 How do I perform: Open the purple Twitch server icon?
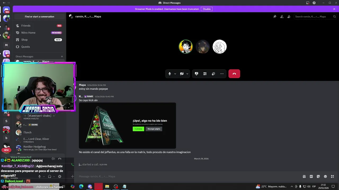point(6,54)
